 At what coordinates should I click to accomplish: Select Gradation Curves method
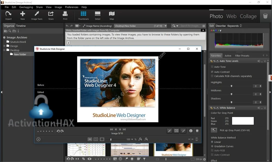click(x=212, y=146)
